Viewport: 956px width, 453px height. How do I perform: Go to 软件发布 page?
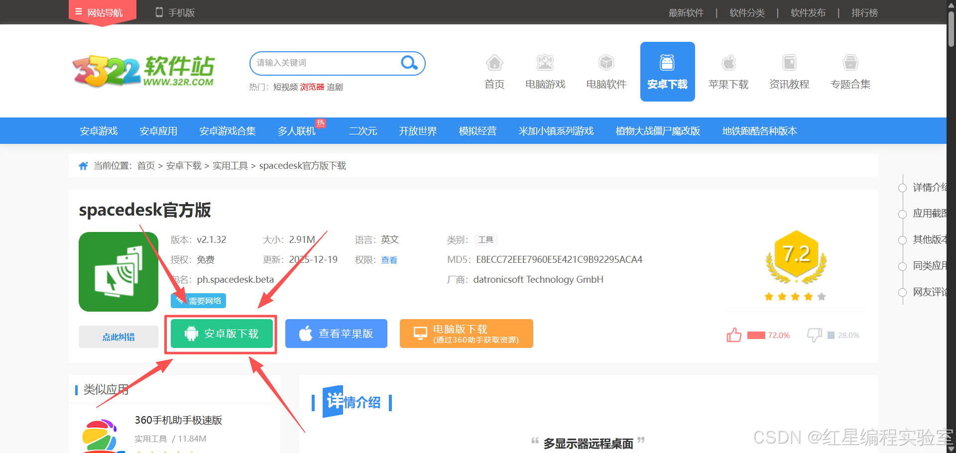(808, 13)
